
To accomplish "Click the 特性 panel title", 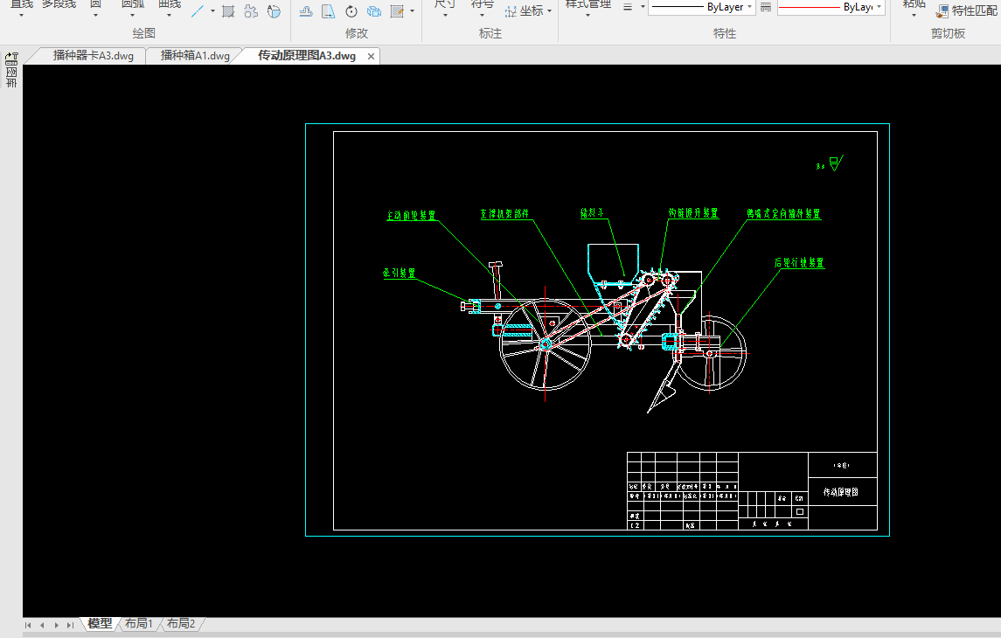I will click(725, 33).
